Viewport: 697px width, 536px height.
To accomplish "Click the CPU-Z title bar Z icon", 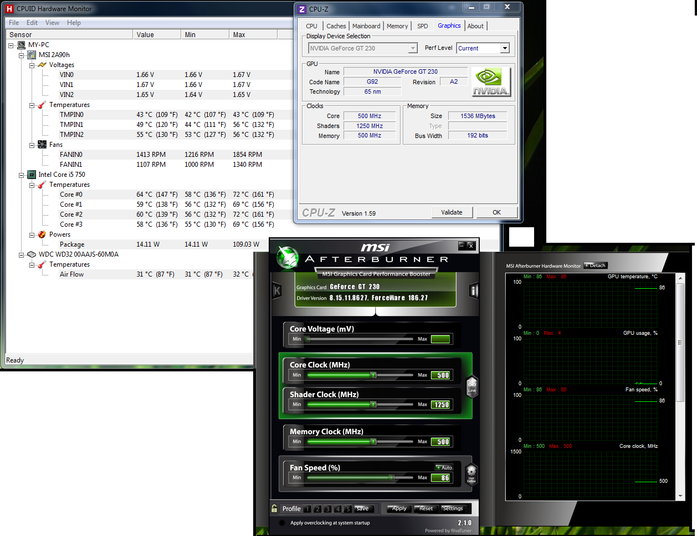I will coord(302,9).
